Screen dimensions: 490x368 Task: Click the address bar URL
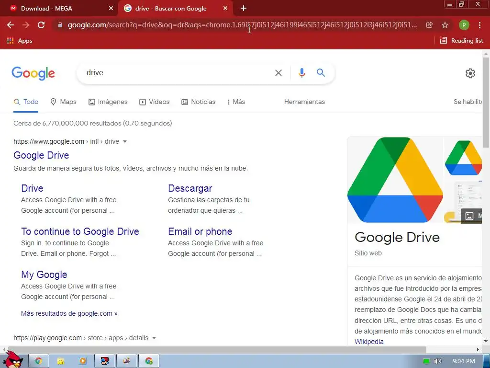242,25
